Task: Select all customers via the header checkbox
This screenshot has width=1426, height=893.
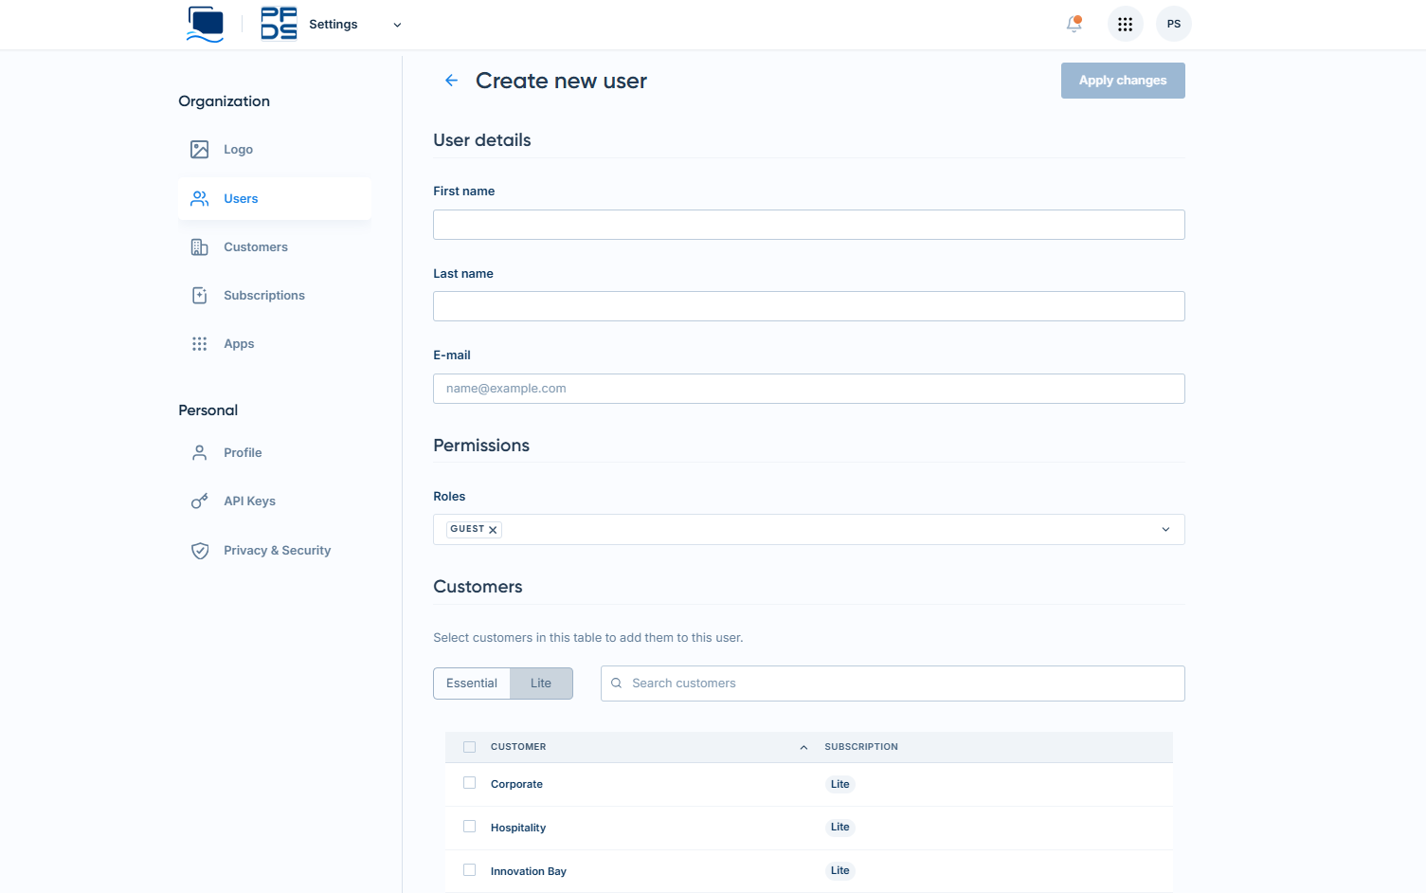Action: click(469, 746)
